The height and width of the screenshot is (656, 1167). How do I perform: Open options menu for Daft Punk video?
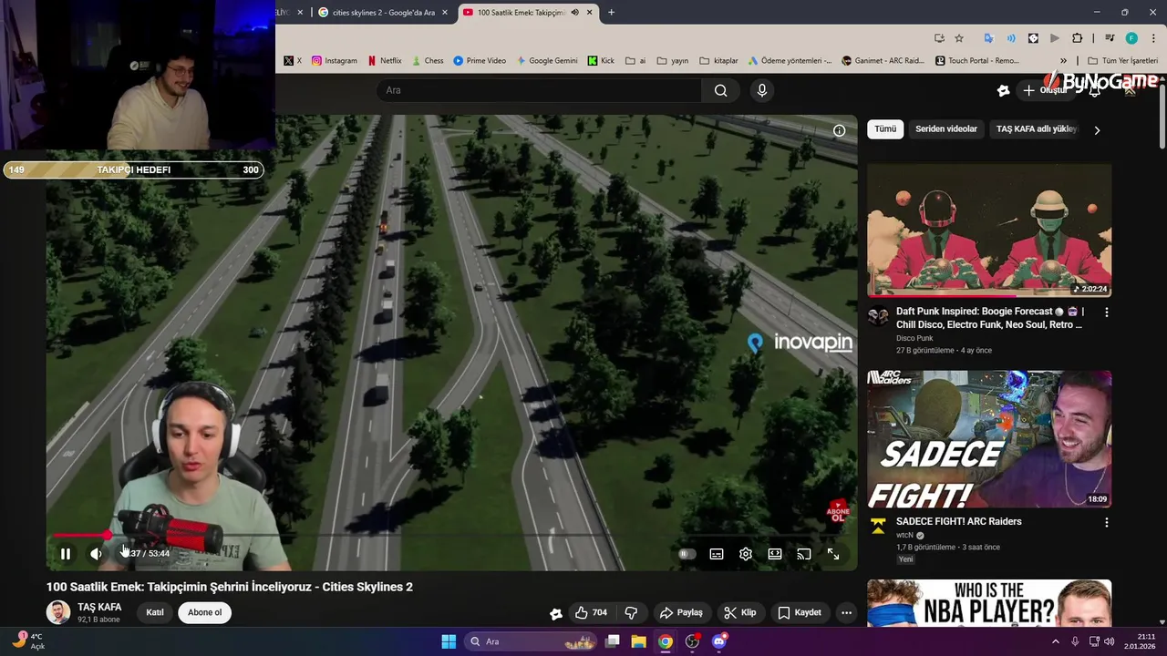click(1107, 312)
